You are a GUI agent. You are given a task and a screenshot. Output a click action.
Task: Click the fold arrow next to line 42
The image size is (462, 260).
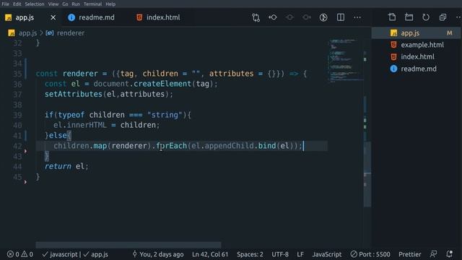pos(26,151)
